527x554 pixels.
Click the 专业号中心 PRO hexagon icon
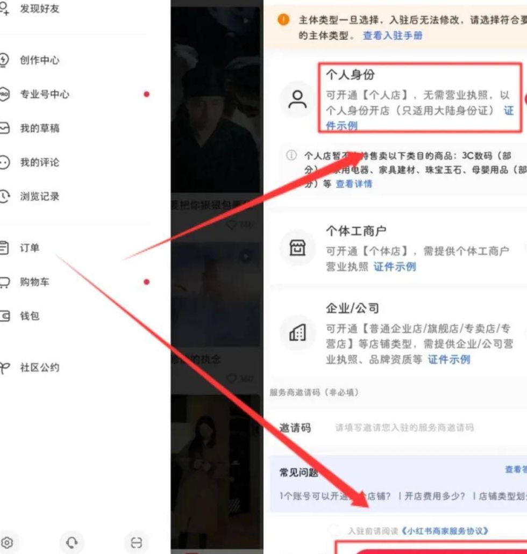4,94
